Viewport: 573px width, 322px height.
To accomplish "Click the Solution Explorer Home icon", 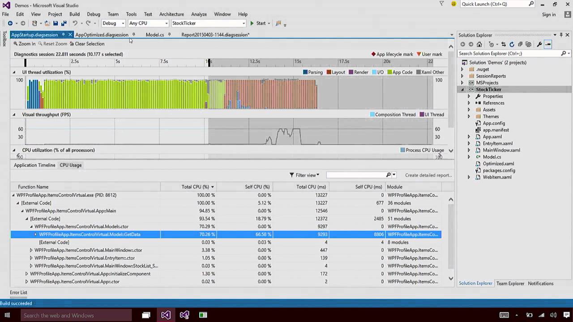I will [x=479, y=44].
